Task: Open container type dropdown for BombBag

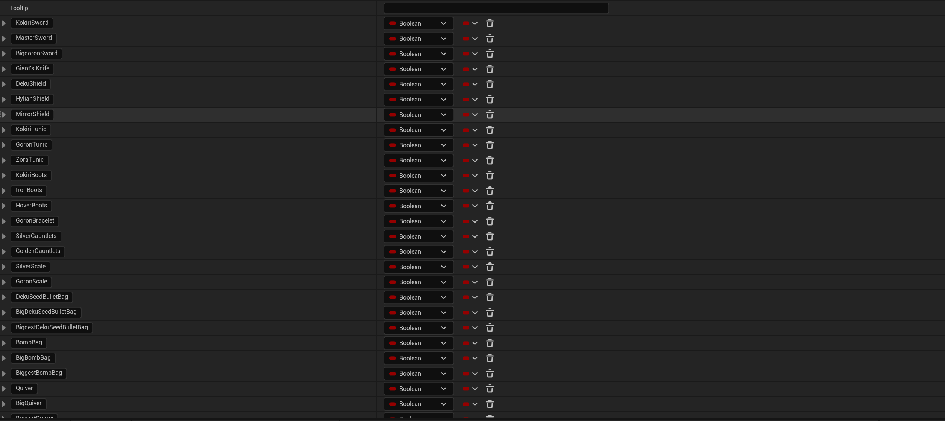Action: 470,343
